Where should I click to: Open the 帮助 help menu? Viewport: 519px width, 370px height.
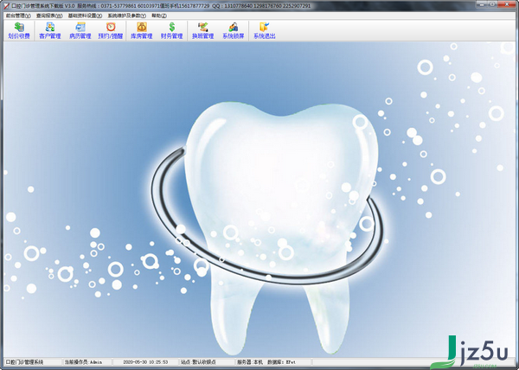pos(159,16)
